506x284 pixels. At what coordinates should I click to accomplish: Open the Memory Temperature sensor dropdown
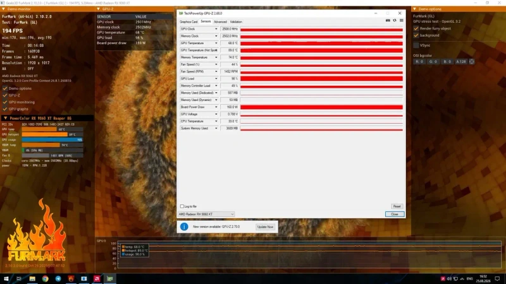216,57
